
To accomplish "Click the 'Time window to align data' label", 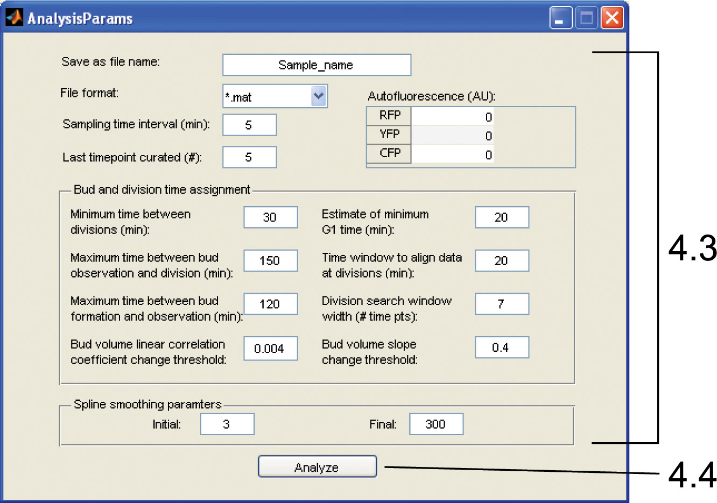I will click(392, 265).
